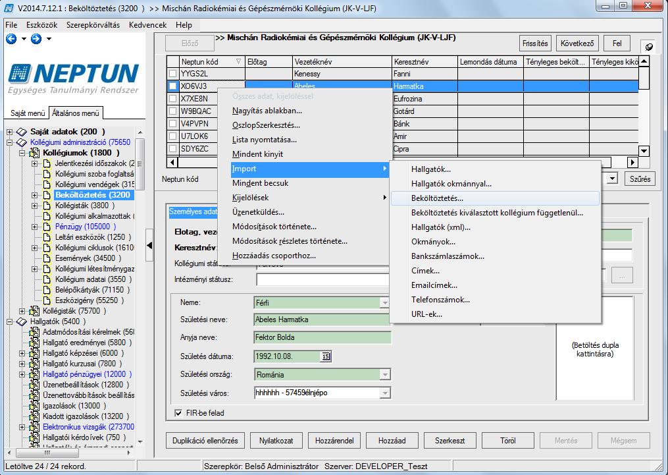Click the Kollégisták (75700) node icon

pyautogui.click(x=34, y=311)
